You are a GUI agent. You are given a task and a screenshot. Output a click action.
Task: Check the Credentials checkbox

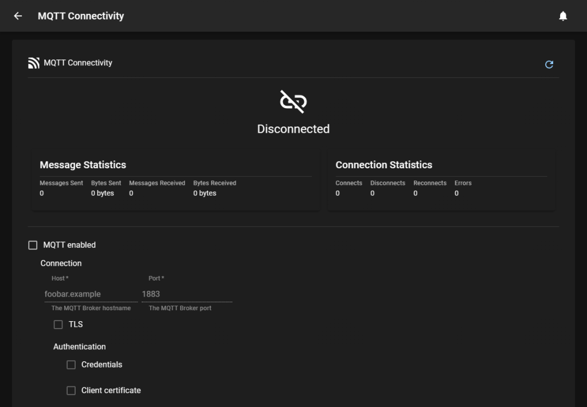71,365
